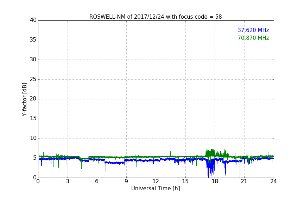Click y-axis tick label 40
The width and height of the screenshot is (304, 203).
[x=33, y=20]
